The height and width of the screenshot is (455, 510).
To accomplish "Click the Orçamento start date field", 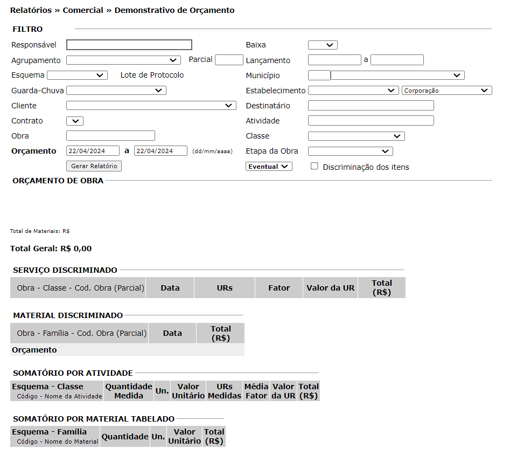I will (93, 151).
